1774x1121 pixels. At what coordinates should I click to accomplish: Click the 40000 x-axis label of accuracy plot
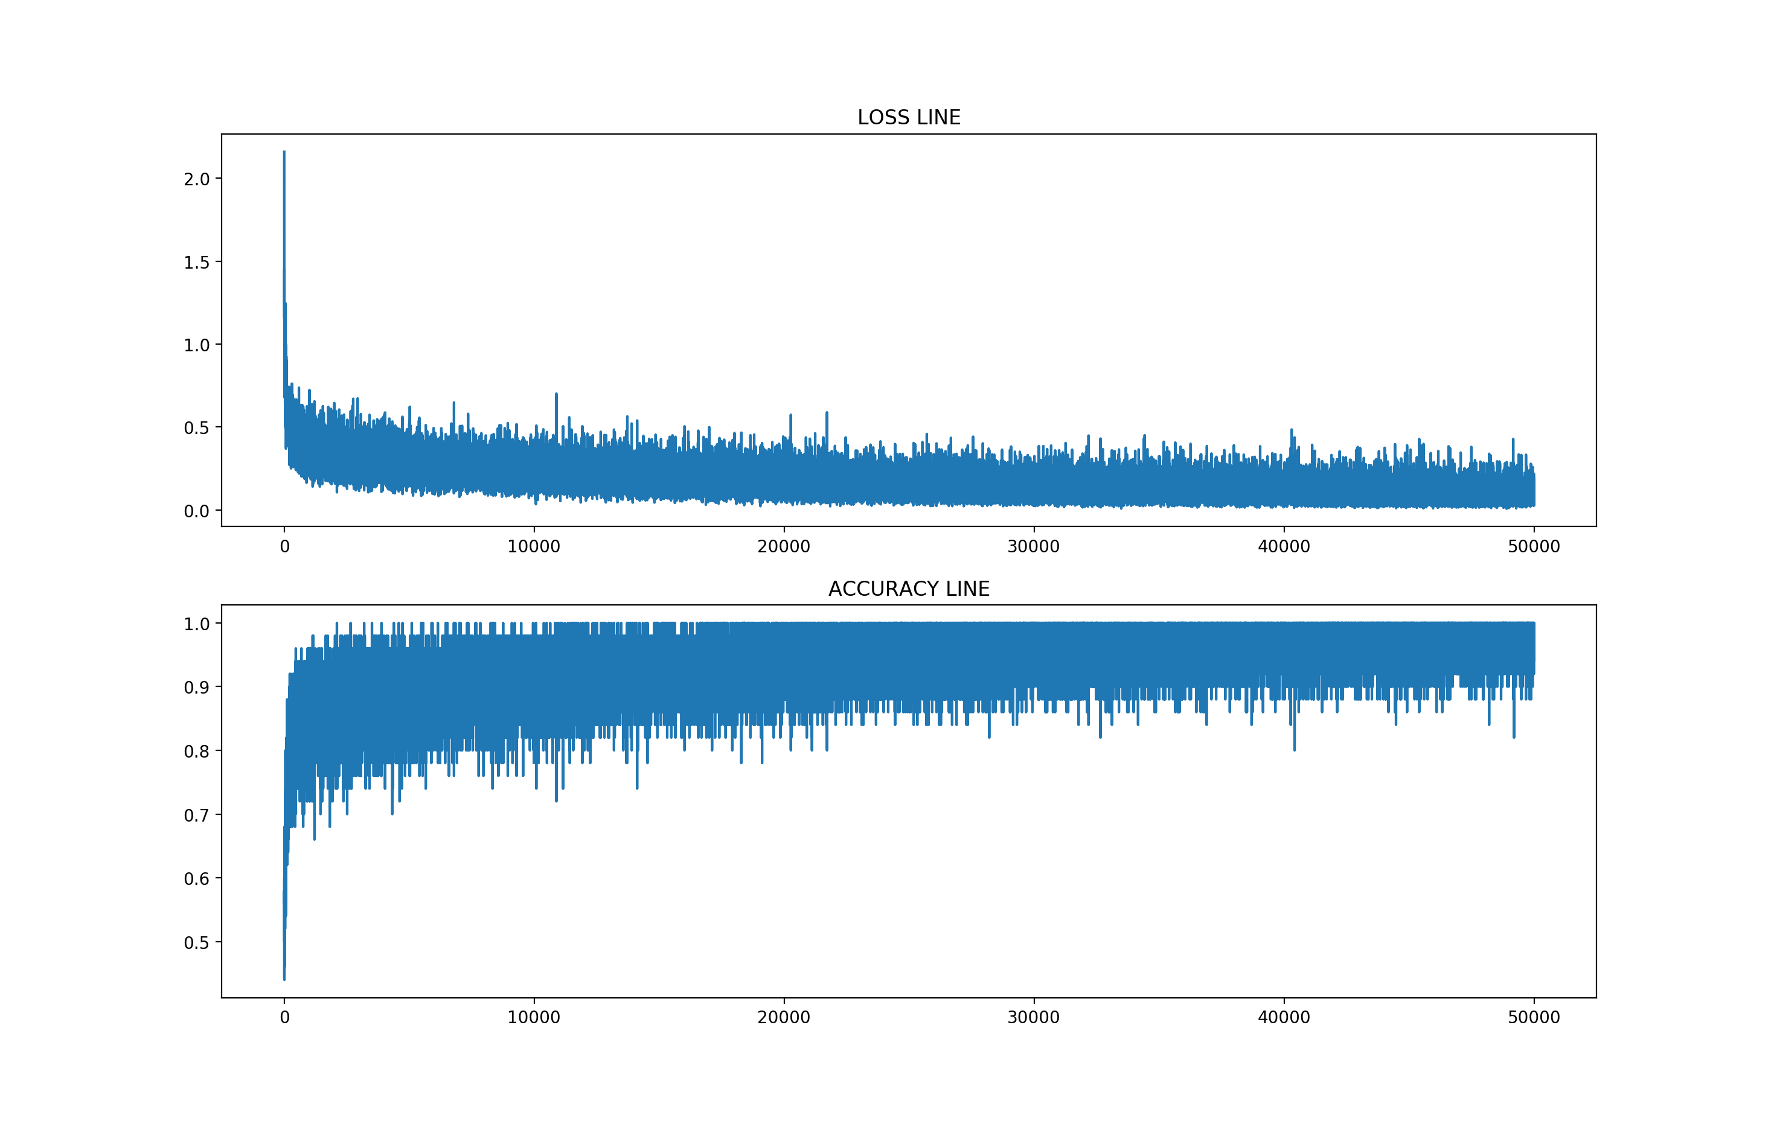pos(1283,1017)
